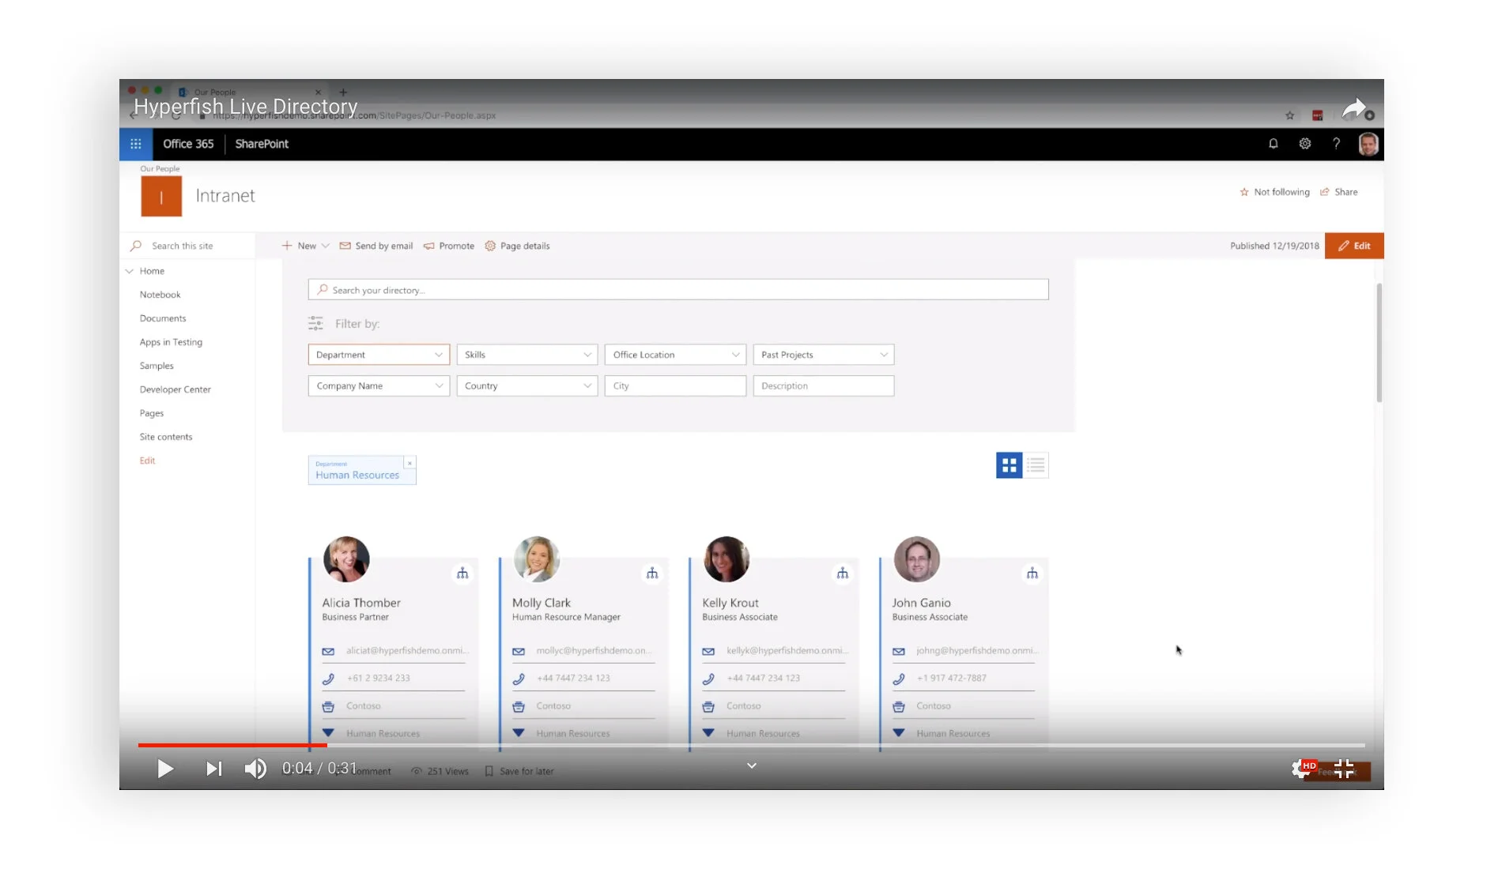Open Apps in Testing navigation link
This screenshot has height=869, width=1502.
pyautogui.click(x=171, y=342)
